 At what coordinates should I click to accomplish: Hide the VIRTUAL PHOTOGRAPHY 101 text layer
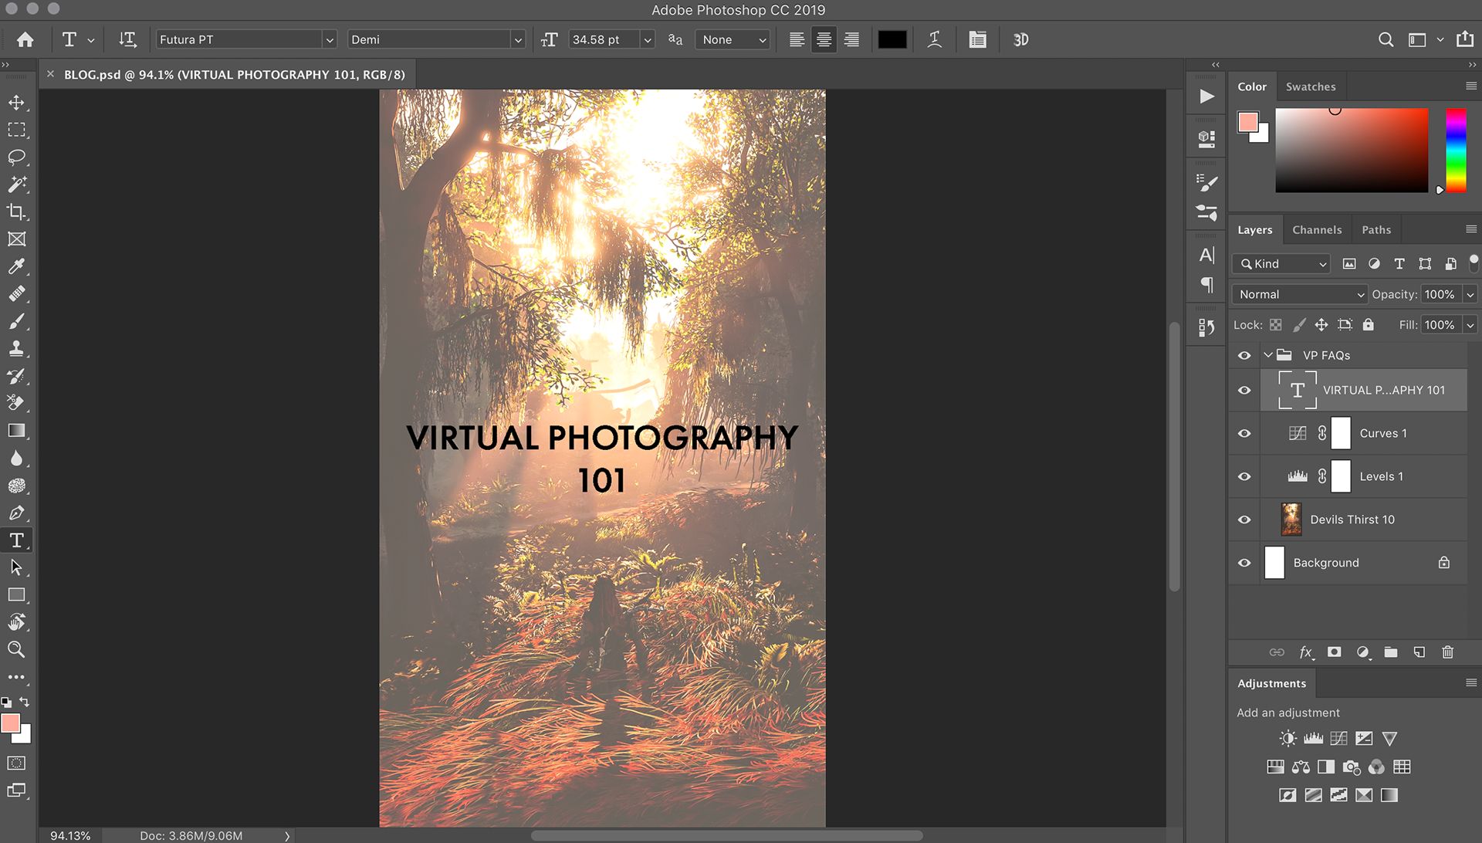(x=1244, y=390)
